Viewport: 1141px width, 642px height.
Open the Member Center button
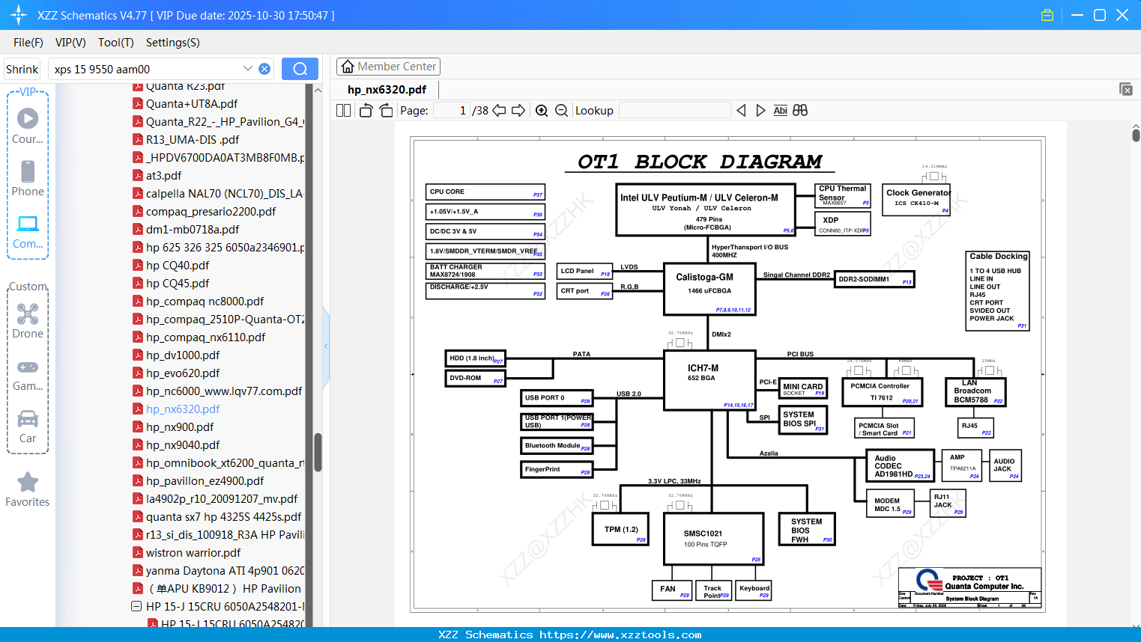pos(388,67)
